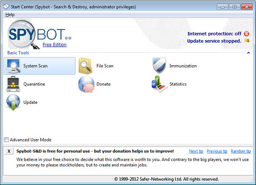256x185 pixels.
Task: Click the Statistics label
Action: [x=178, y=84]
